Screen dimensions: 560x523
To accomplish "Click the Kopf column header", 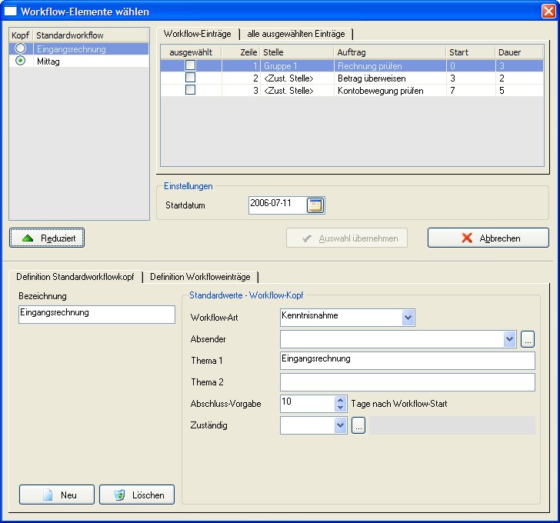I will (x=21, y=35).
